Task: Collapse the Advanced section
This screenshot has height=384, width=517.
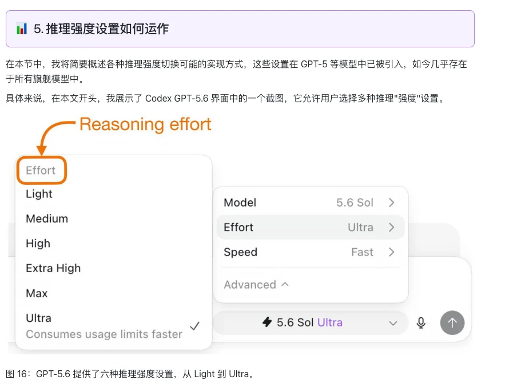Action: click(x=256, y=285)
